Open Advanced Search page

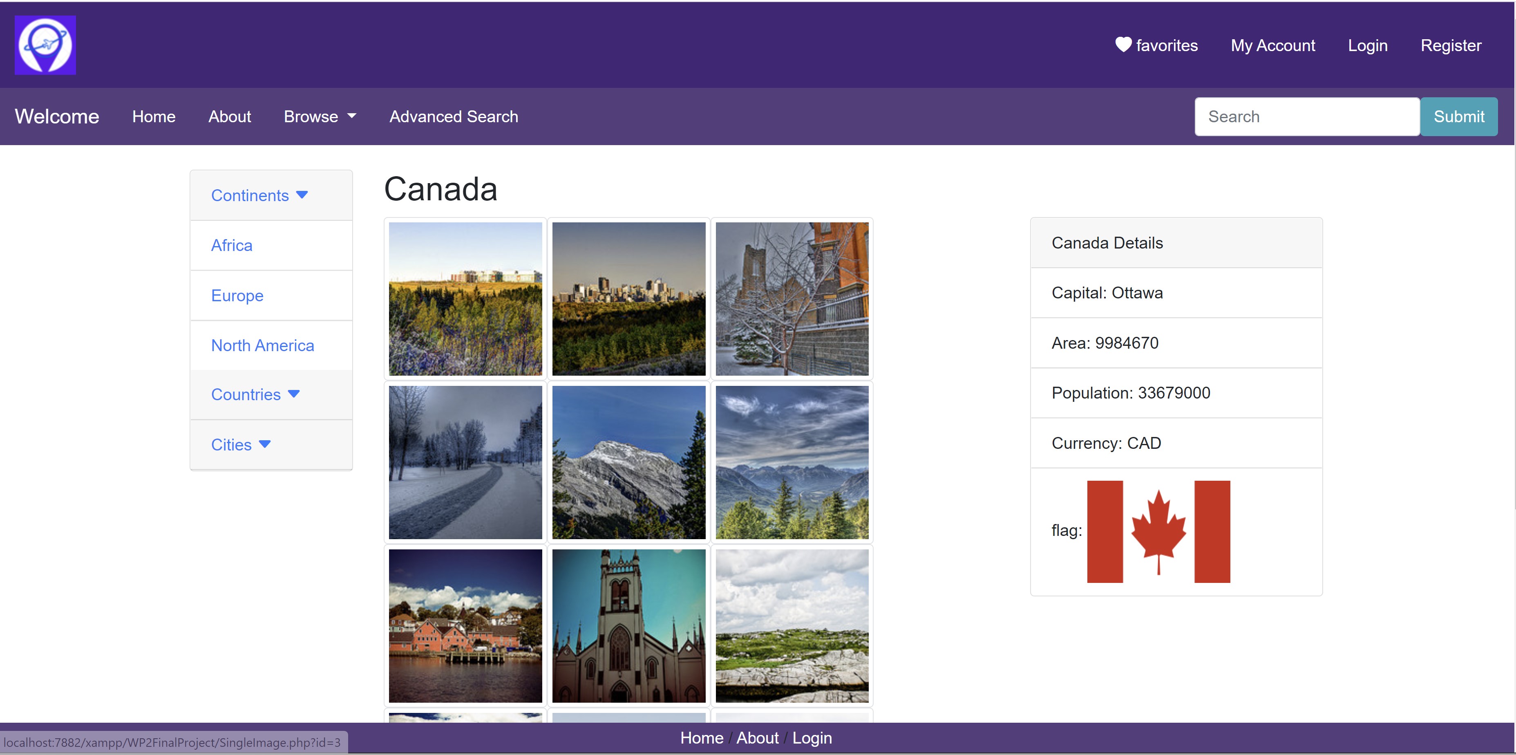pyautogui.click(x=454, y=116)
